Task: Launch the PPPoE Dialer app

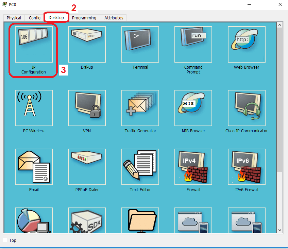Action: (87, 167)
